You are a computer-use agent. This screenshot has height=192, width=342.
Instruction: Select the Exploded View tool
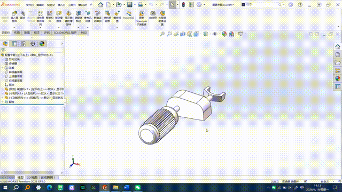pos(117,17)
